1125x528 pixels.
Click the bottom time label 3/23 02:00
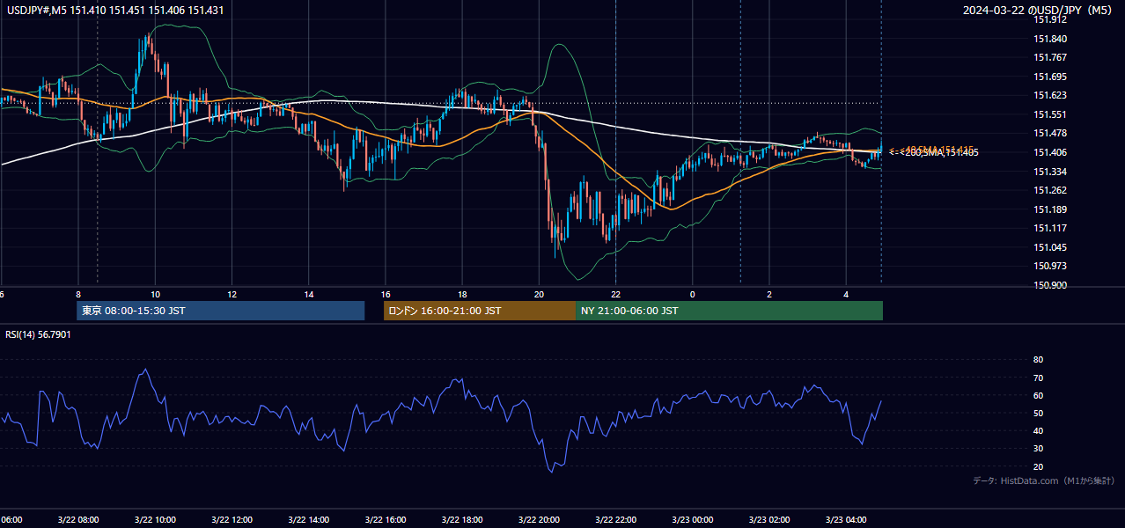[769, 519]
